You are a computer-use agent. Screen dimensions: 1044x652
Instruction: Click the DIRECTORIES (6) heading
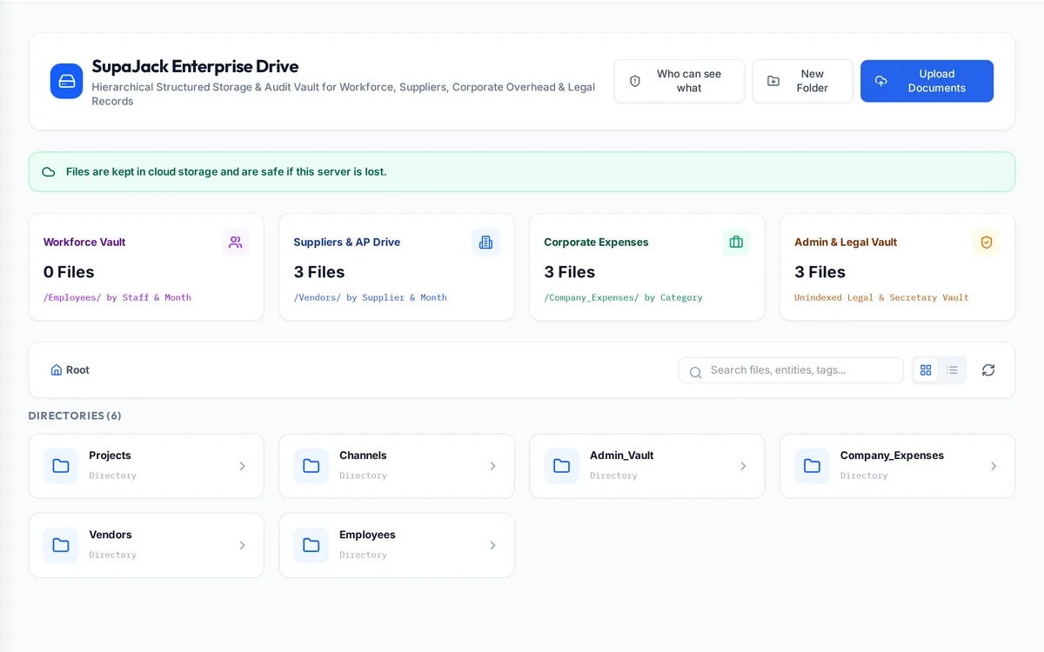[75, 416]
